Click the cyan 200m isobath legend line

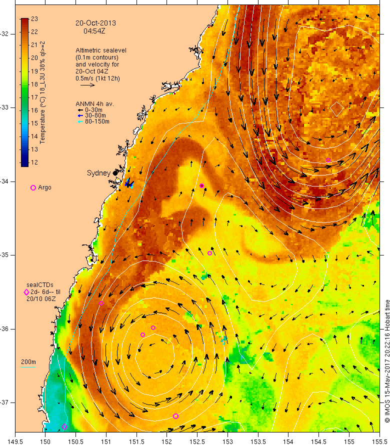pos(28,367)
